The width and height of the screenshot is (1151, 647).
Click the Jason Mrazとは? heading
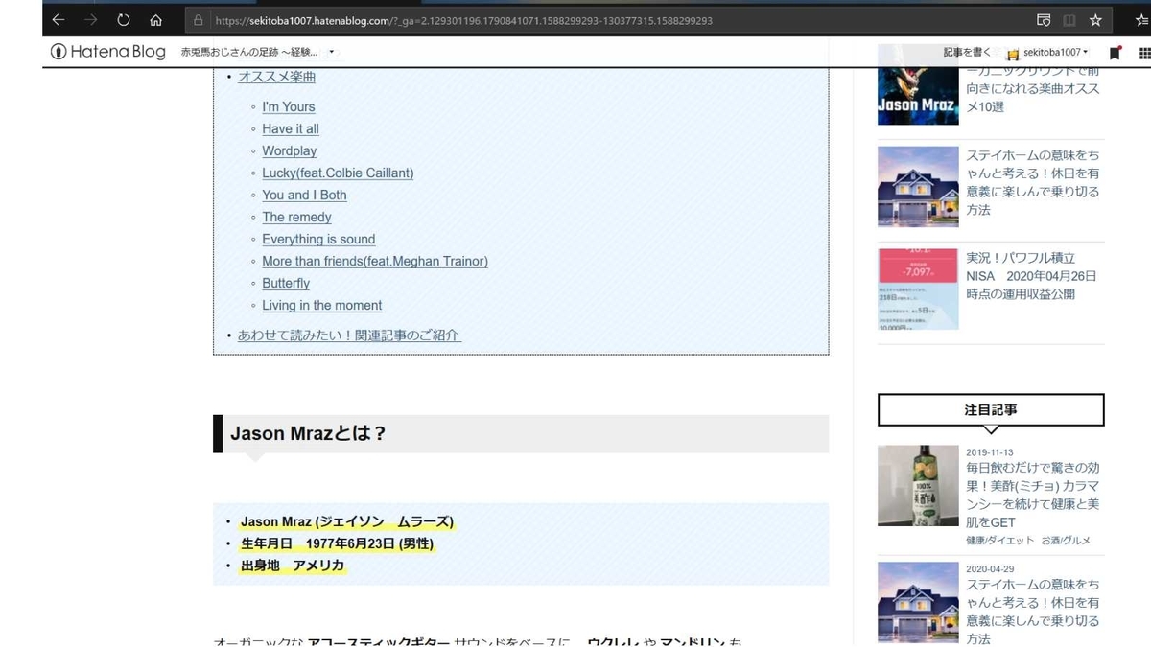click(x=308, y=433)
